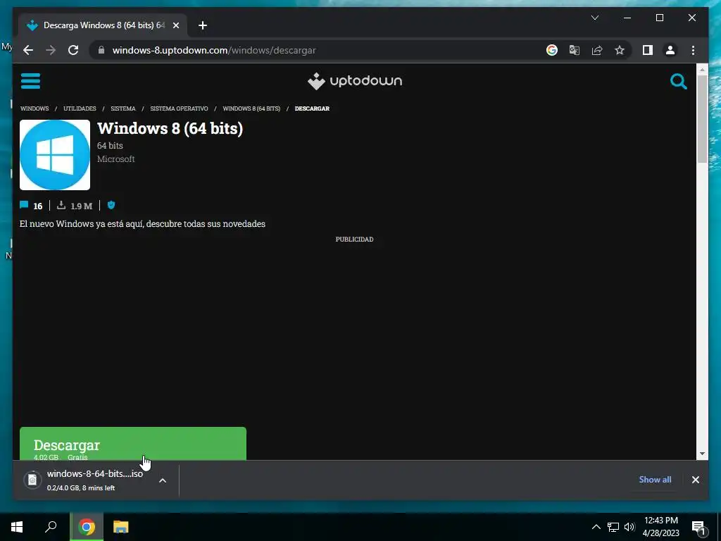Bookmark this tab with the star
The height and width of the screenshot is (541, 721).
point(620,50)
